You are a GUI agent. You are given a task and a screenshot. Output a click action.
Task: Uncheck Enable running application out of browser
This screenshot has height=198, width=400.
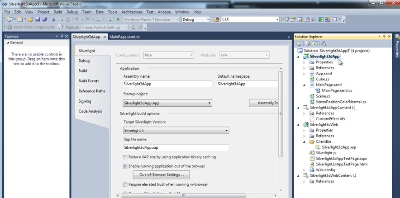[x=125, y=166]
